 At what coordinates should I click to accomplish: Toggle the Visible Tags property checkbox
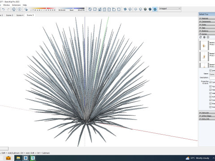coord(211,93)
